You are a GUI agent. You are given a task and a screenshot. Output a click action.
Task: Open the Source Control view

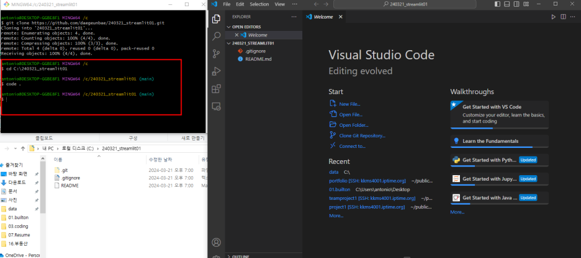[217, 54]
